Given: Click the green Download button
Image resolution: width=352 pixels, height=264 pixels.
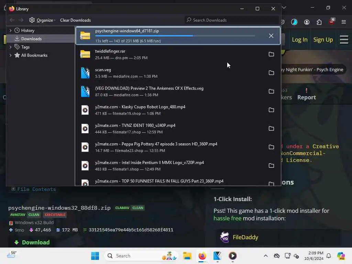Looking at the screenshot, I should (x=32, y=242).
